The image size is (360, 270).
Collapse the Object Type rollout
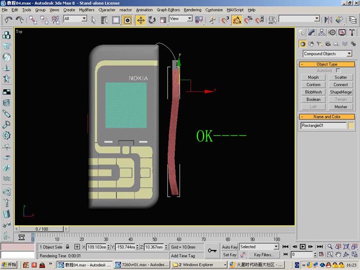tap(327, 64)
